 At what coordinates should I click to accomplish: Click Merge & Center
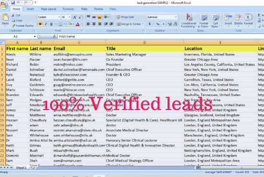point(130,24)
